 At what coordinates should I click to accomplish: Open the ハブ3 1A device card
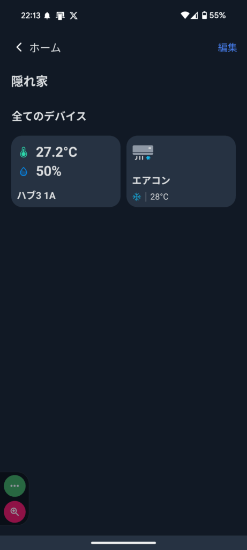coord(66,171)
